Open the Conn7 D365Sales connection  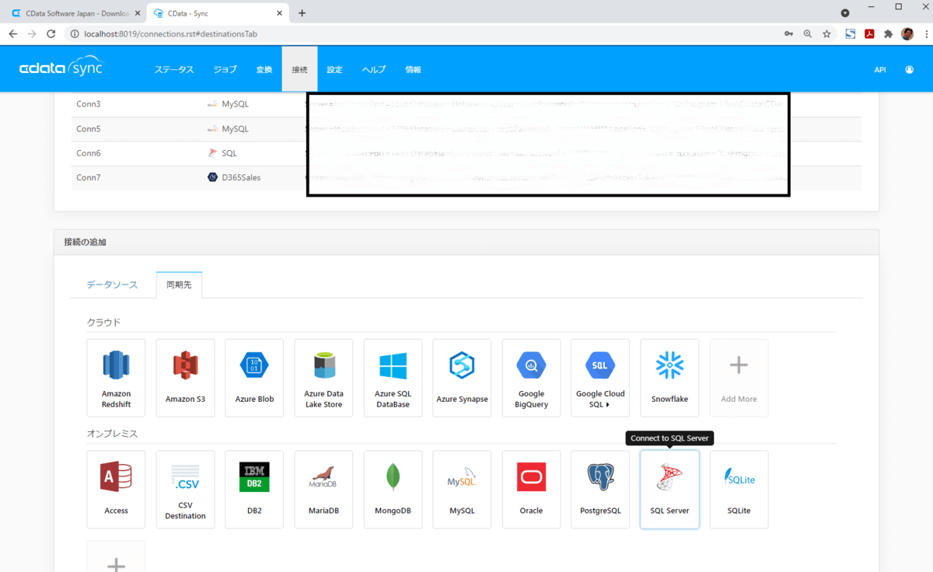pos(466,178)
